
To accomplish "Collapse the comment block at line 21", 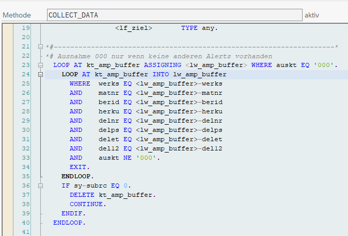I will (x=41, y=47).
